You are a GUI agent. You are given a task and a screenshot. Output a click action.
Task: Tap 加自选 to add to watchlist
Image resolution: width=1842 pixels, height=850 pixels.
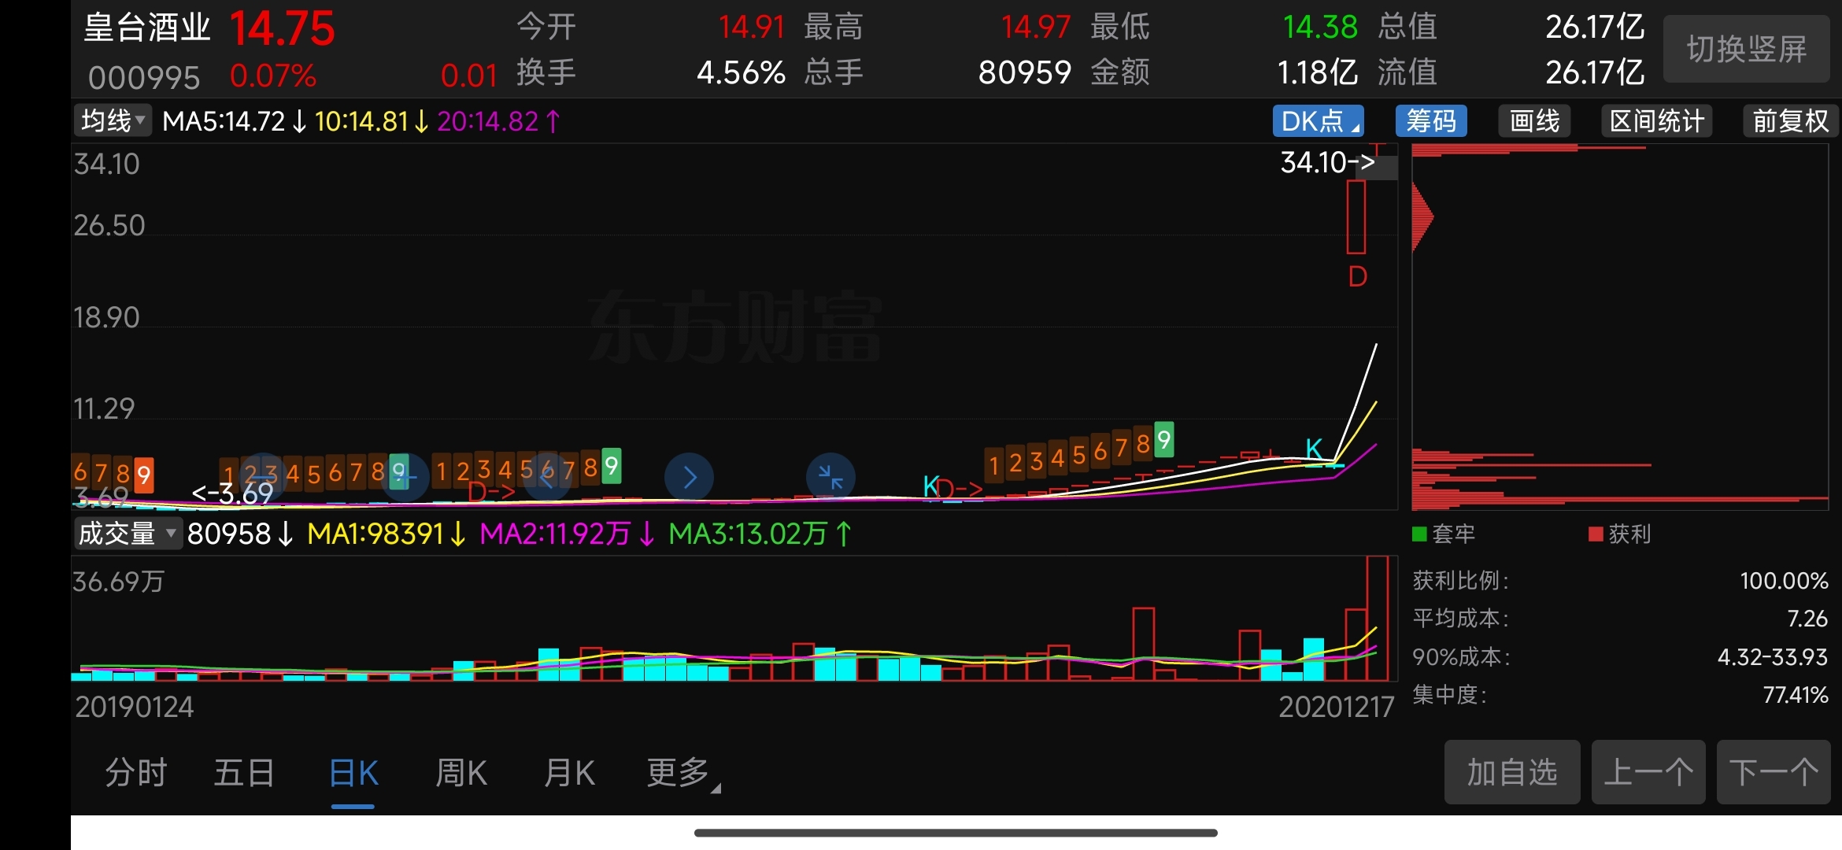[1512, 772]
